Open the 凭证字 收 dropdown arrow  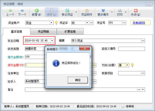pyautogui.click(x=87, y=23)
